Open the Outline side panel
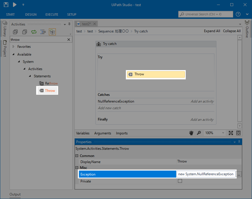Image resolution: width=252 pixels, height=199 pixels. pos(247,29)
